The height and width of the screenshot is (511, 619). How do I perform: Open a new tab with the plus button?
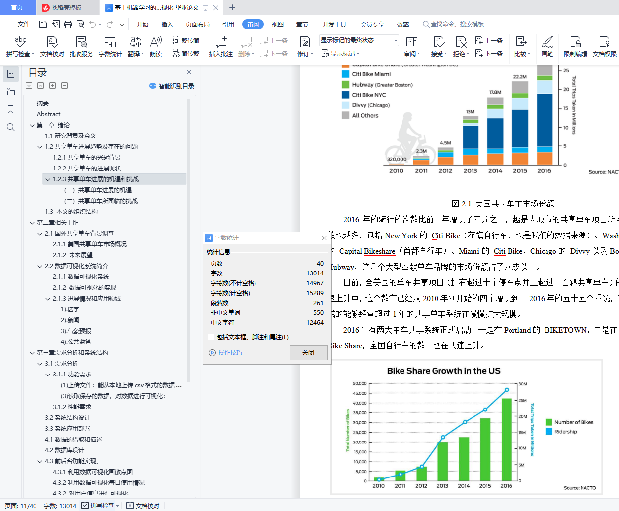(232, 7)
